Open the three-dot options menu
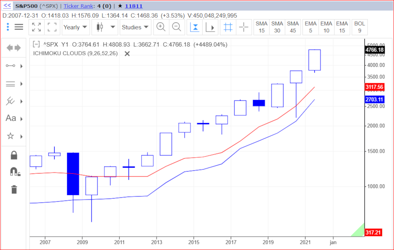The width and height of the screenshot is (394, 250). (x=8, y=27)
